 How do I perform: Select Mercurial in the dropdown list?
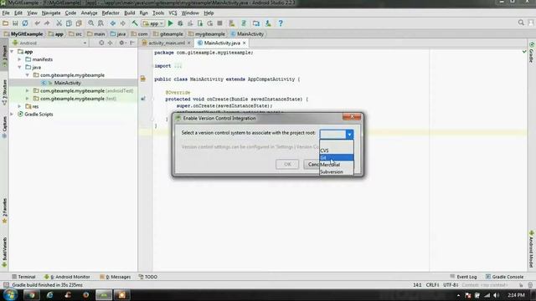pyautogui.click(x=337, y=165)
